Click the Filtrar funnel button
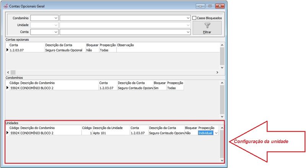Viewport: 306px width, 168px height. (207, 28)
